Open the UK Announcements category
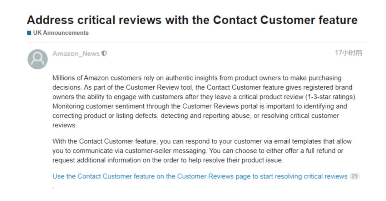Image resolution: width=386 pixels, height=201 pixels. (x=61, y=33)
